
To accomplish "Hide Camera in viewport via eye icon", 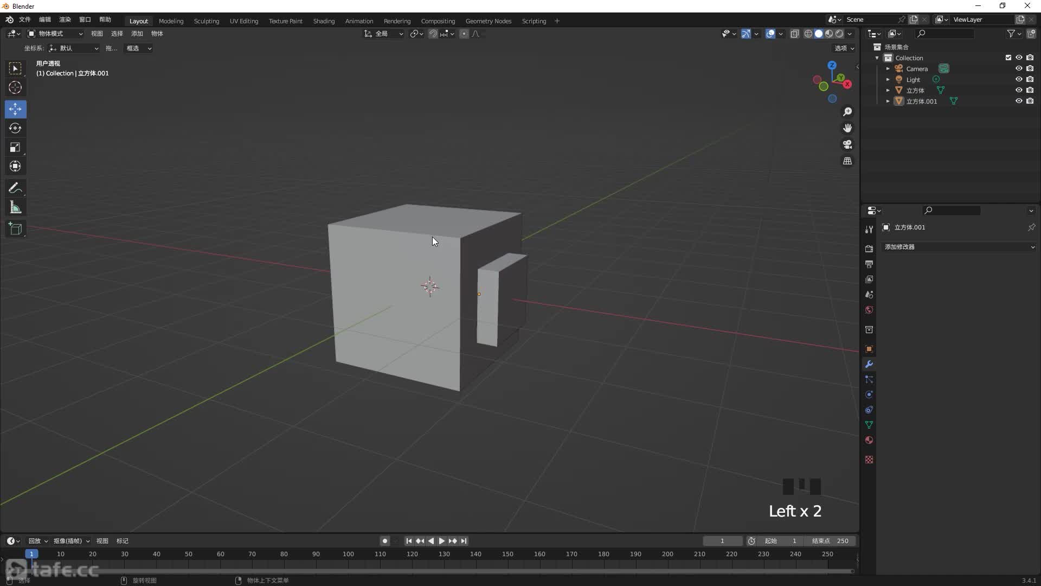I will pos(1019,68).
